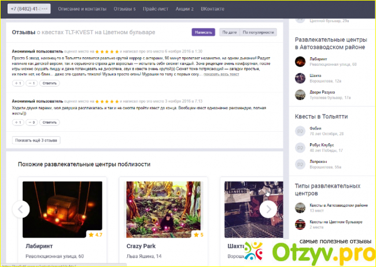
Task: Expand full review text via показать весь текст
Action: click(x=222, y=75)
